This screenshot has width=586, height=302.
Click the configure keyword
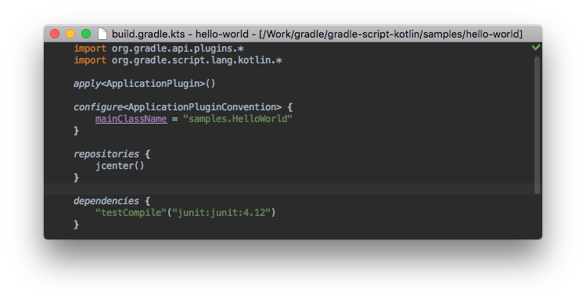click(98, 107)
